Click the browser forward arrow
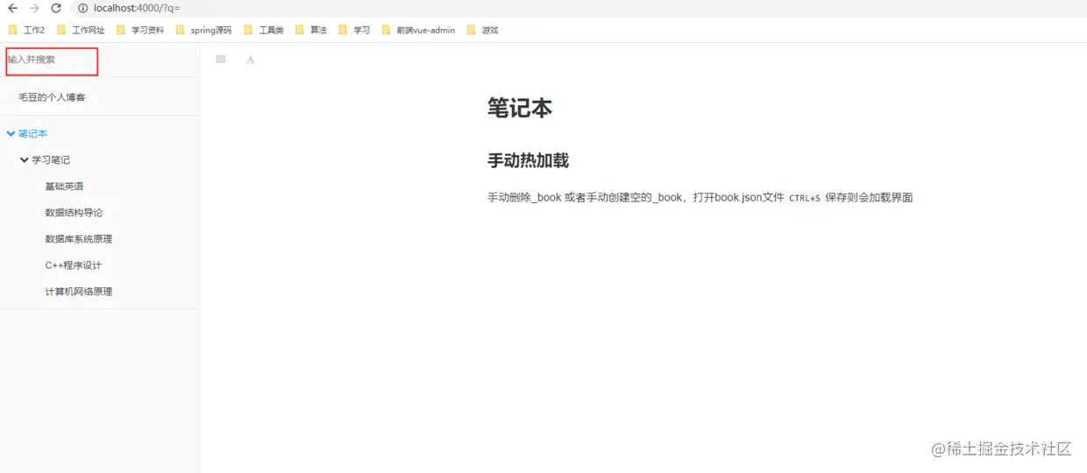1087x473 pixels. 34,8
